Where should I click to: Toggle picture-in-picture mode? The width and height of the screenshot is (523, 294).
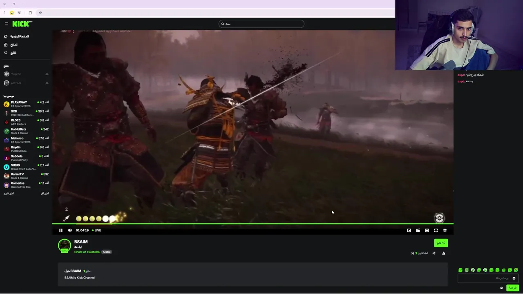[409, 230]
